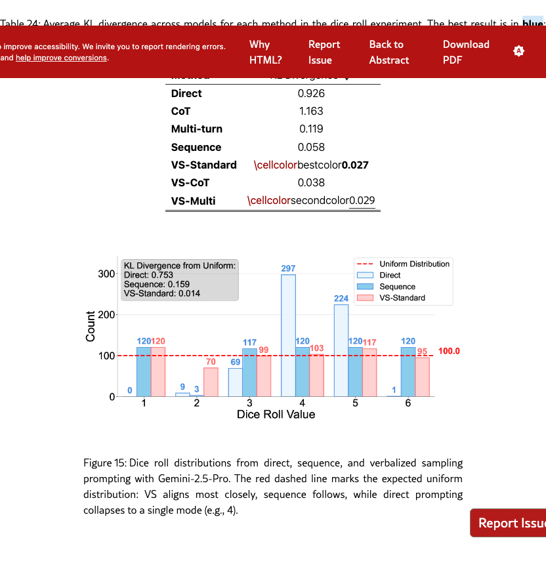Download PDF of the paper
This screenshot has width=546, height=576.
click(x=466, y=52)
